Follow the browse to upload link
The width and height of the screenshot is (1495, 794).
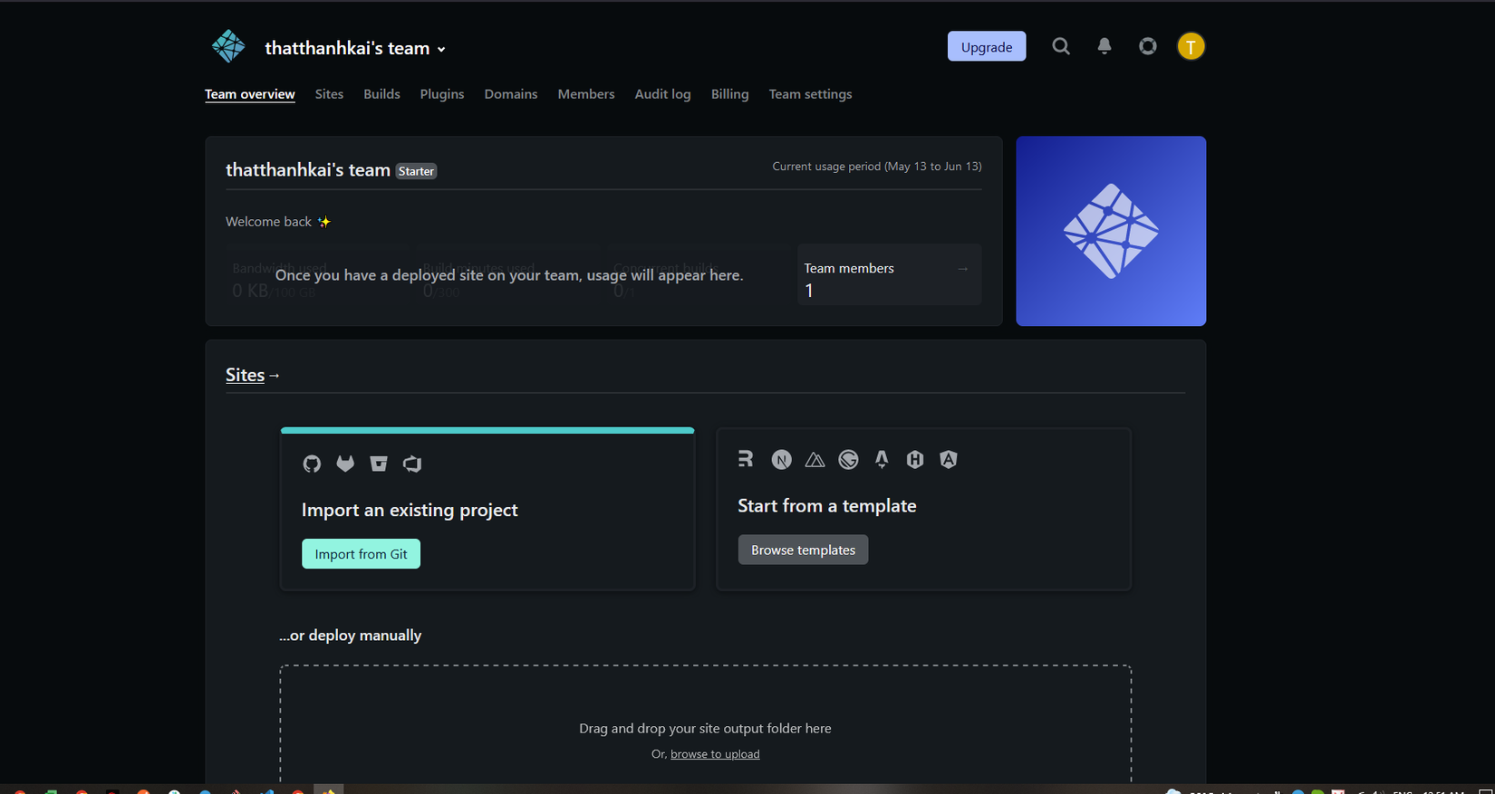715,754
